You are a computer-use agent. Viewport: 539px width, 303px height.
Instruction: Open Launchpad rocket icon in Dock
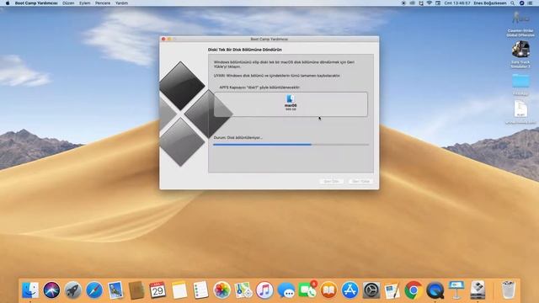point(73,290)
